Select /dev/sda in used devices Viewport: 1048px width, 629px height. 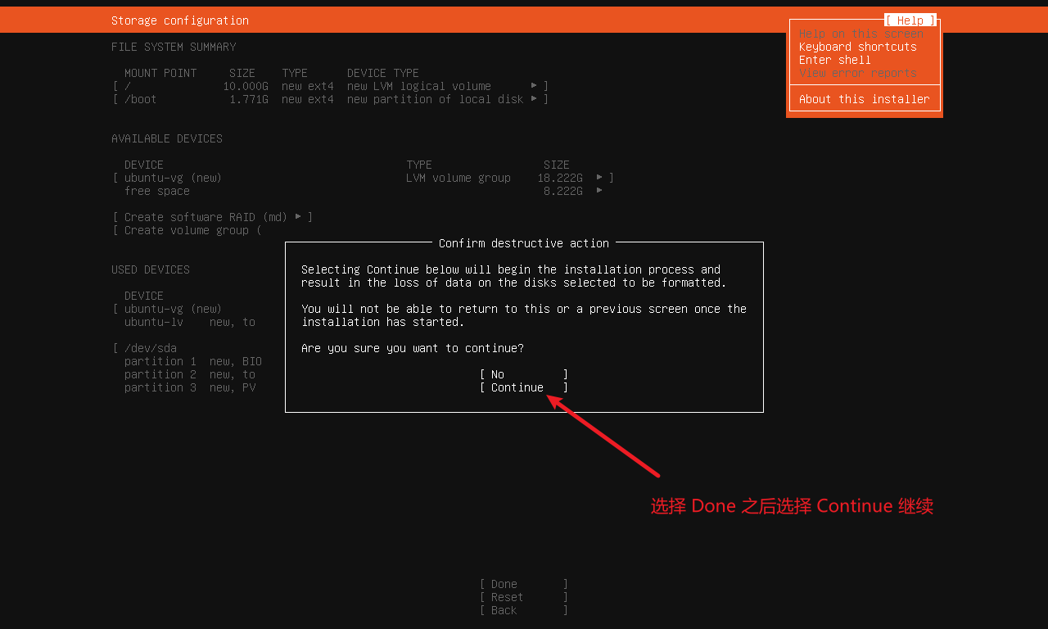(x=150, y=348)
